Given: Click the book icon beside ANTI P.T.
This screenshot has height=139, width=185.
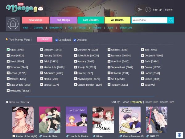Looking at the screenshot, I should coord(147,136).
